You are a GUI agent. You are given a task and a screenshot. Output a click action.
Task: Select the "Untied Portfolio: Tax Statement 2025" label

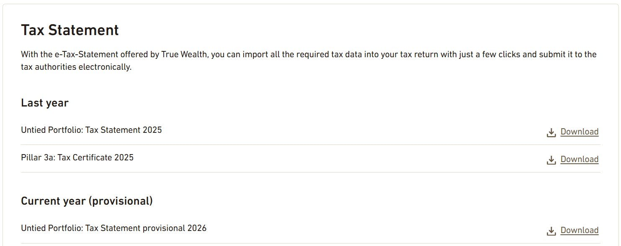tap(91, 130)
